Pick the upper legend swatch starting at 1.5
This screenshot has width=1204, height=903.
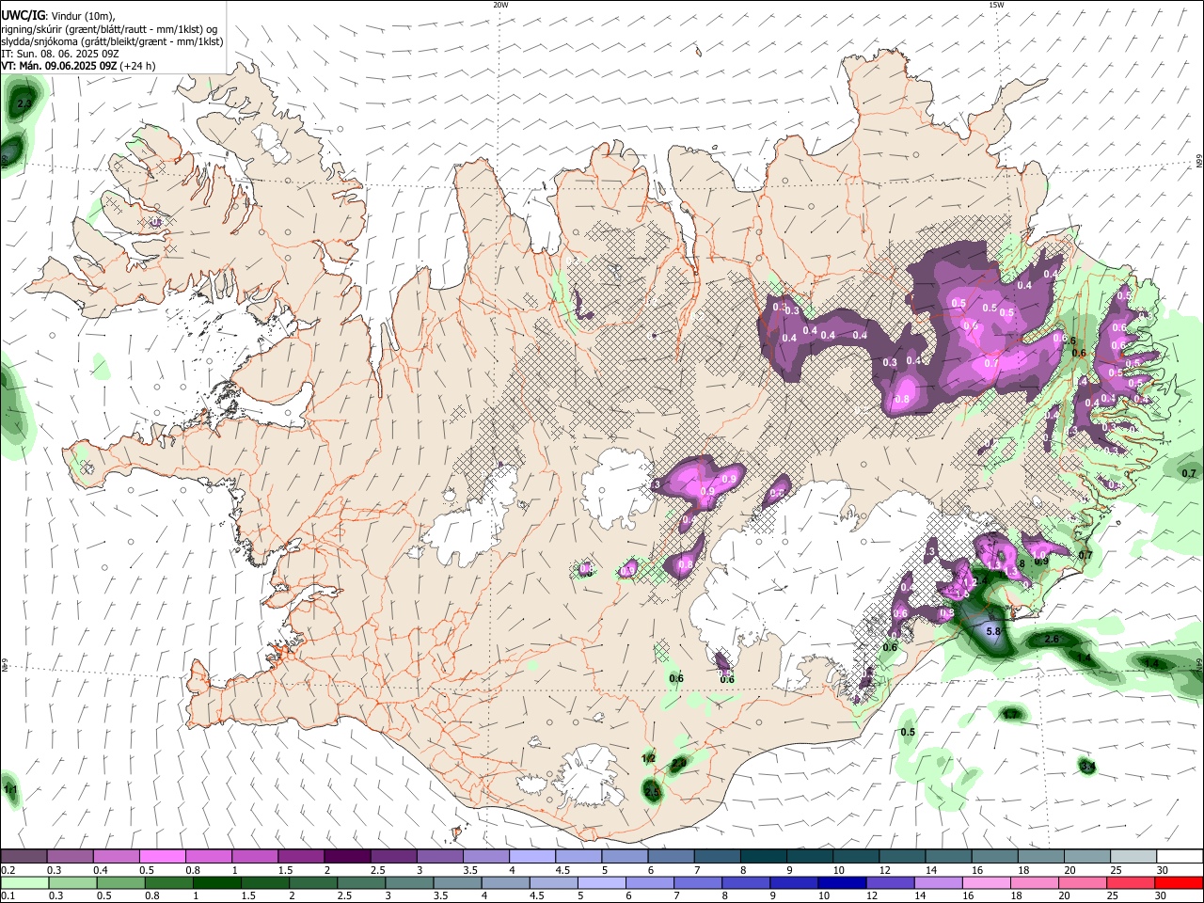tap(300, 857)
